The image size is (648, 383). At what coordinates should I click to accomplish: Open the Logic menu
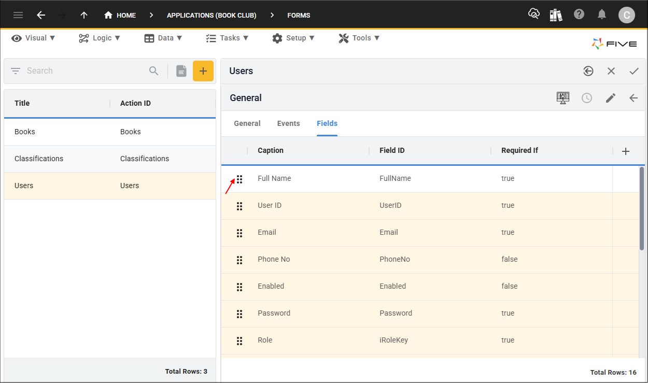pos(100,38)
